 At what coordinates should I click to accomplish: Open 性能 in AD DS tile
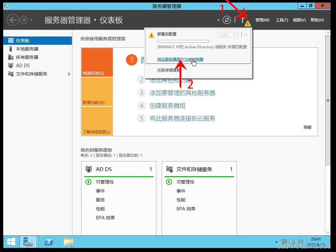pos(100,209)
